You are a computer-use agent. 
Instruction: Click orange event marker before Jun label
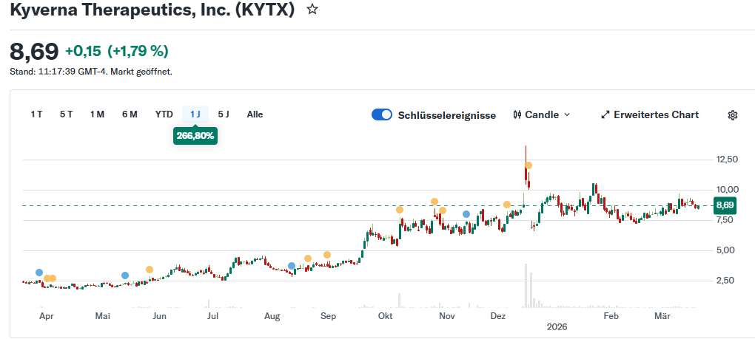click(150, 270)
